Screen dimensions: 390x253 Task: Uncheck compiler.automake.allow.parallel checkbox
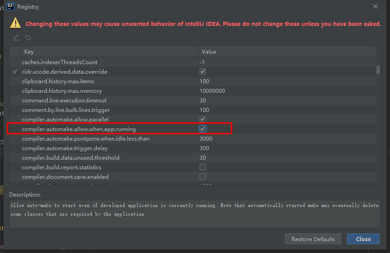pyautogui.click(x=203, y=119)
